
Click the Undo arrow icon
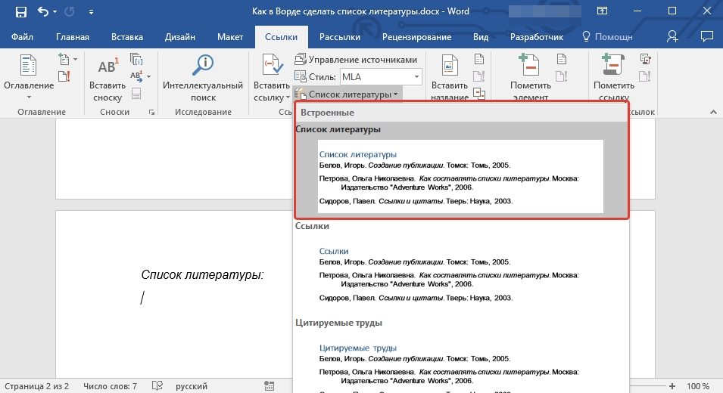[42, 12]
